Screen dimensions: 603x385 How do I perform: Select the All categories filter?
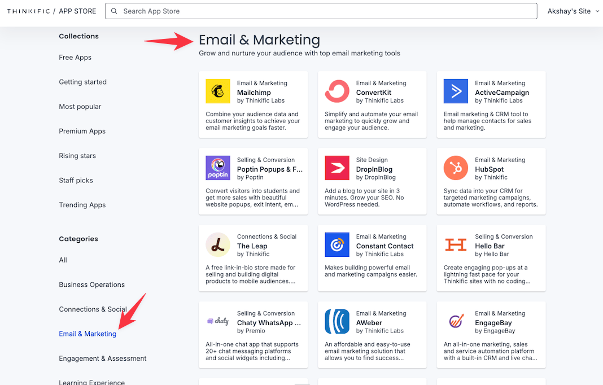pos(63,260)
